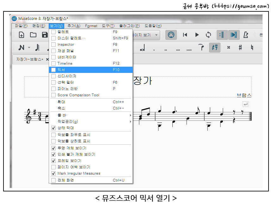This screenshot has width=272, height=205.
Task: Select the triple augmentation dot
Action: point(178,50)
